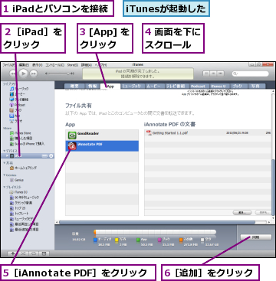Image resolution: width=276 pixels, height=281 pixels.
Task: Click the list view button
Action: (206, 74)
